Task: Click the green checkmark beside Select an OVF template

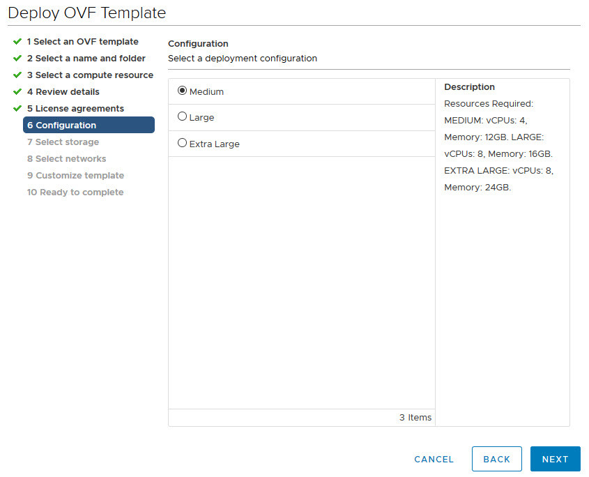Action: tap(17, 42)
